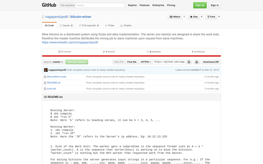Click the Find file button

coord(132,62)
